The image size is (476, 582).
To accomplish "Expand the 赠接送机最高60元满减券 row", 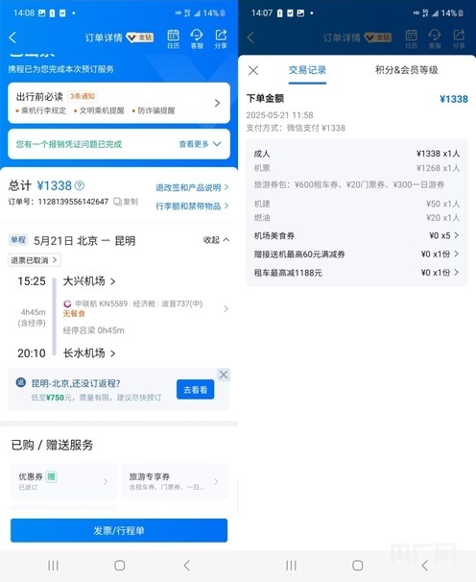I will pos(357,255).
